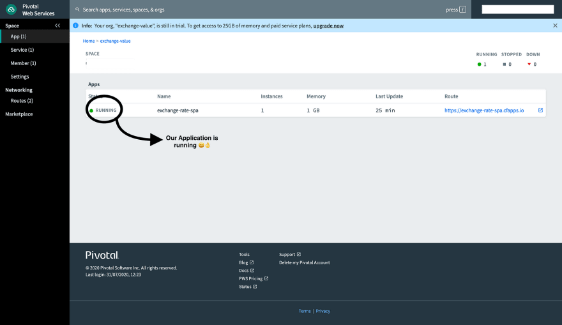This screenshot has height=325, width=562.
Task: Click the search magnifier icon
Action: click(x=77, y=10)
